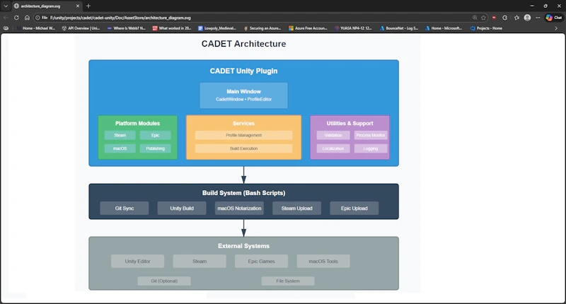Open 'Azure Free Accoun...' bookmark
This screenshot has height=304, width=566.
[308, 28]
